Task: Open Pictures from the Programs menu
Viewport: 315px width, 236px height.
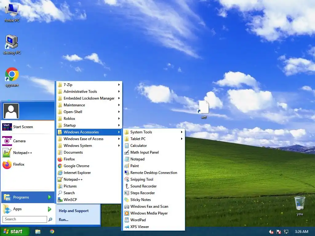Action: pyautogui.click(x=89, y=186)
